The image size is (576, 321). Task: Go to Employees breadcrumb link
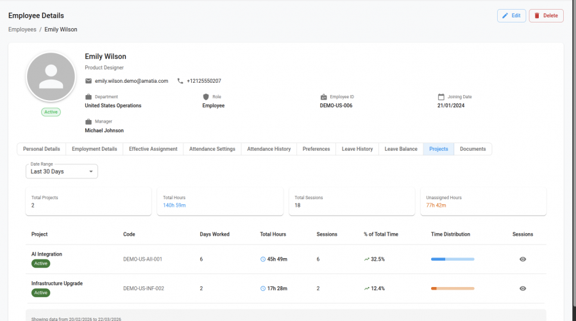(x=22, y=30)
